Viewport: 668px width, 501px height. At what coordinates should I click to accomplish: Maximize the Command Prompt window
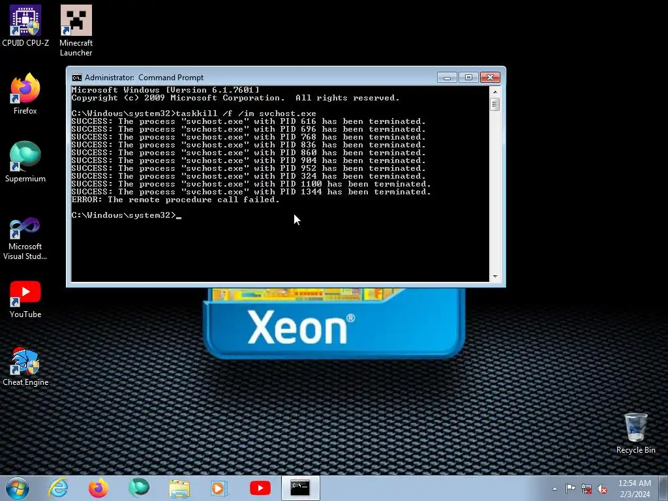[468, 78]
